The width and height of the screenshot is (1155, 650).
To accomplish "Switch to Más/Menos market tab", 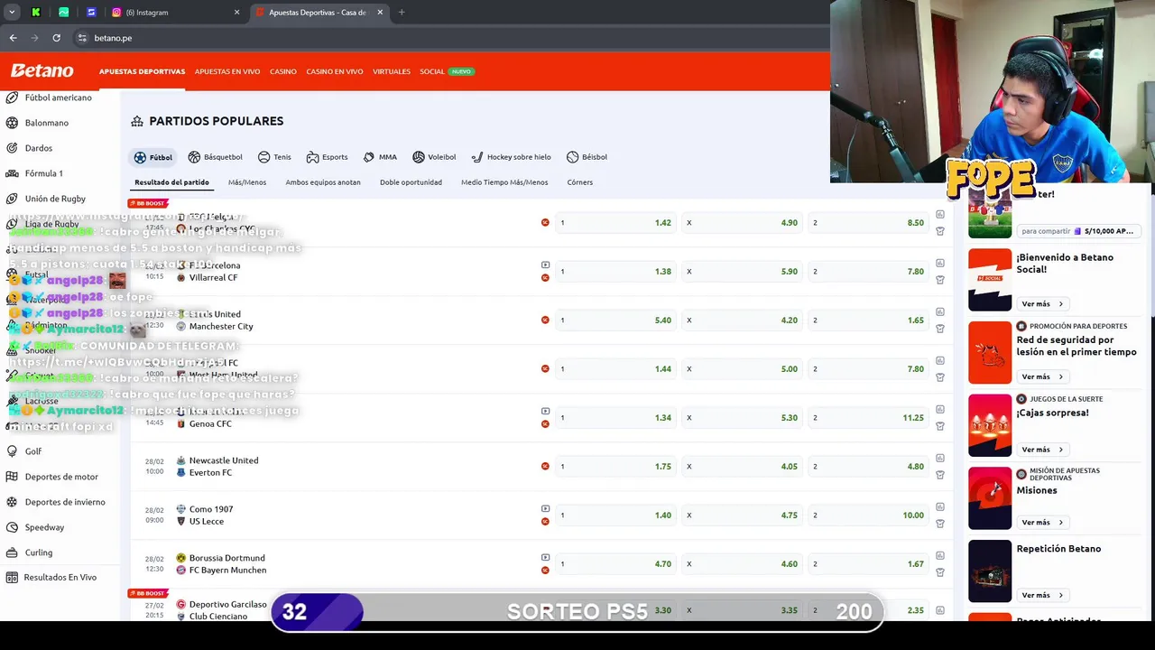I will pos(247,182).
